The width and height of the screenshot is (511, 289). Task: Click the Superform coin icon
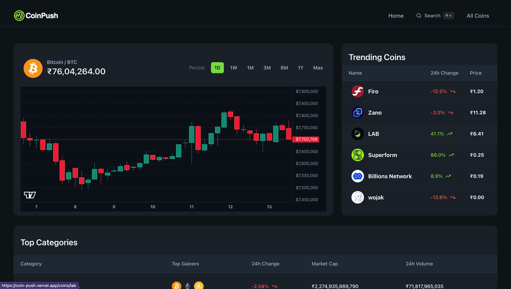click(x=358, y=155)
